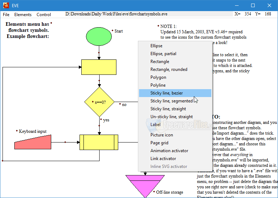Minimize the EVE window
The height and width of the screenshot is (198, 278).
click(x=237, y=5)
